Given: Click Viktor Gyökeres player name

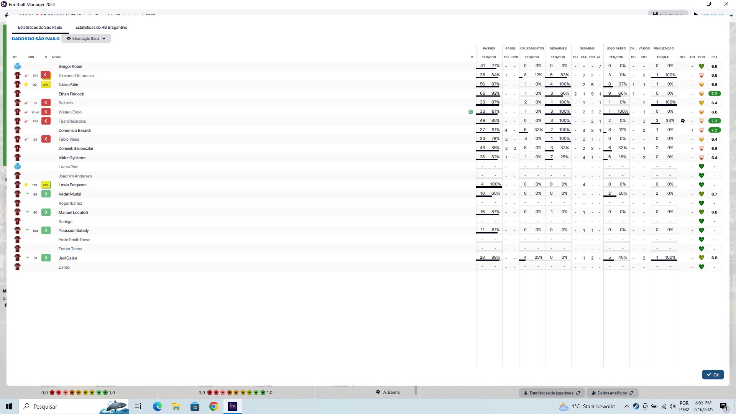Looking at the screenshot, I should pos(72,158).
